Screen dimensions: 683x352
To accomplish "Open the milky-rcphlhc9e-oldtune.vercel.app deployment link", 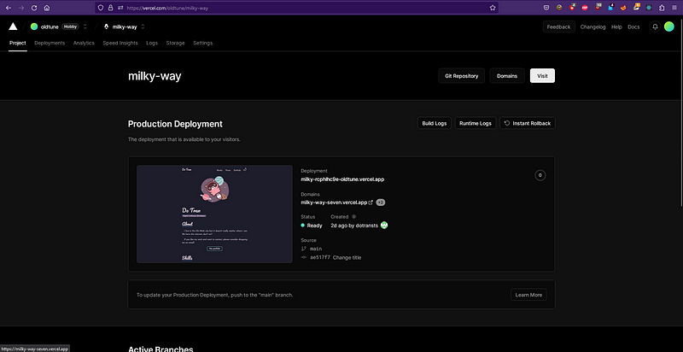I will pyautogui.click(x=342, y=179).
